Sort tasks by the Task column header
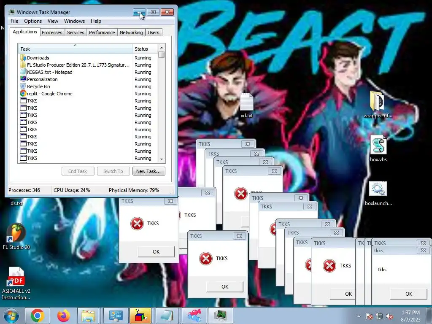 coord(75,49)
